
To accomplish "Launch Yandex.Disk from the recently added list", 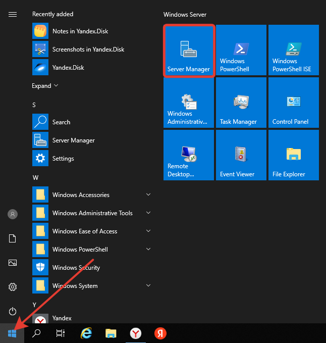I will 92,67.
